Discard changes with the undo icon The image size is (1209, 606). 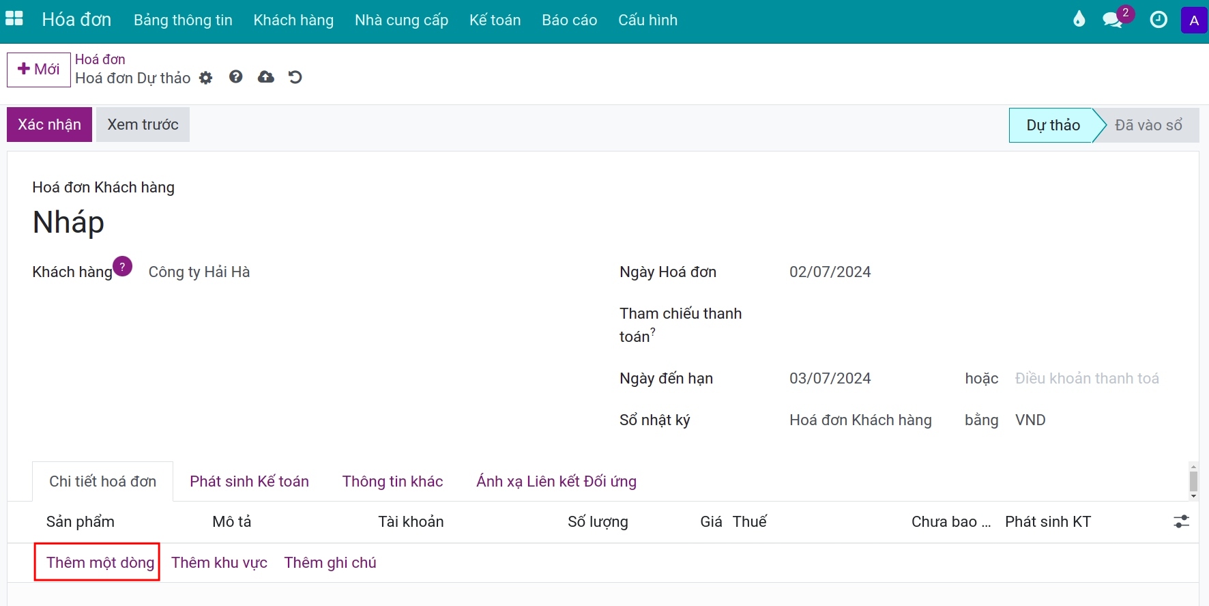pyautogui.click(x=295, y=77)
